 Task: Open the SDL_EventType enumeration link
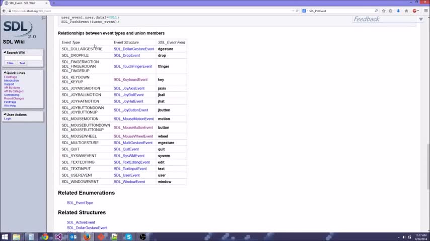(x=80, y=203)
